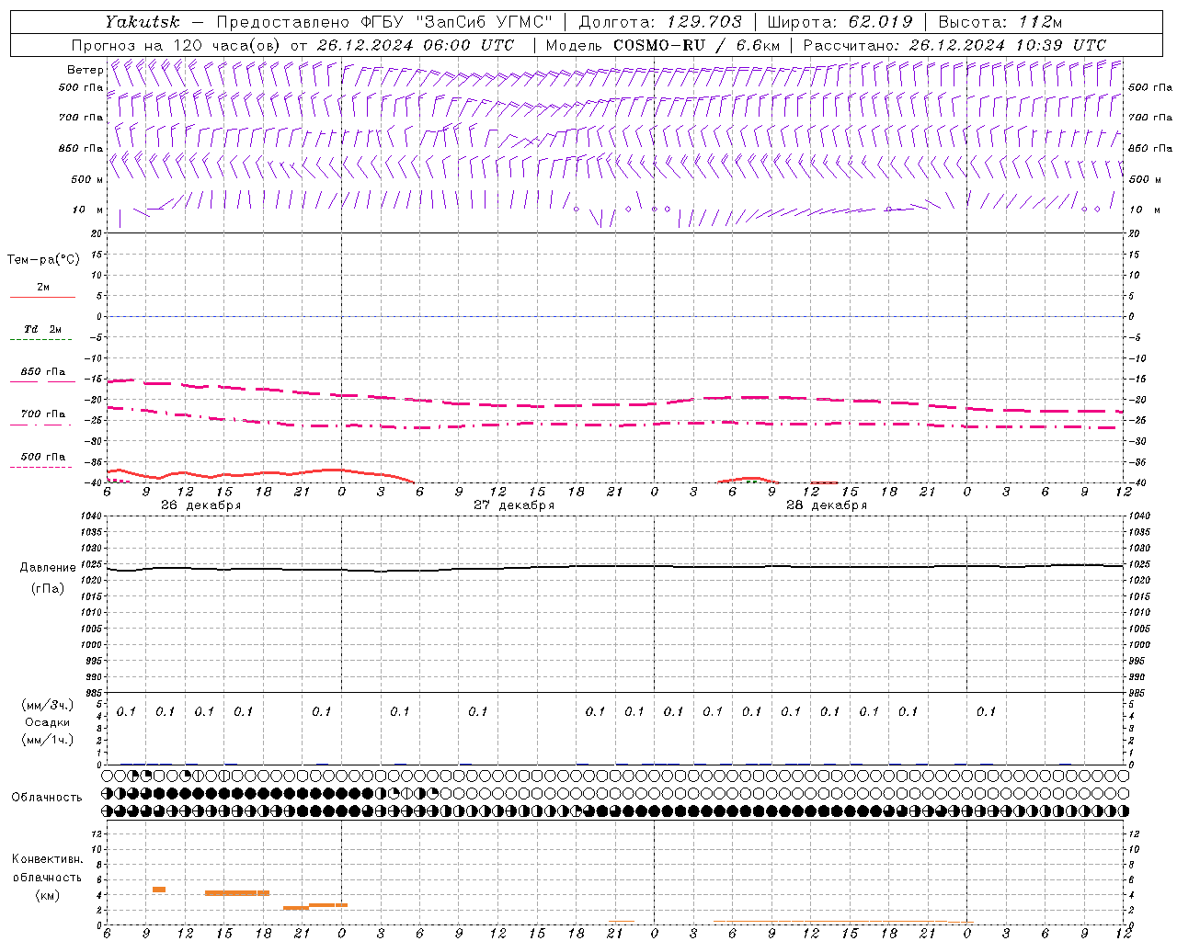Select the "Прогноз на 120 часа(ов)" forecast text
This screenshot has width=1177, height=941.
(x=177, y=45)
